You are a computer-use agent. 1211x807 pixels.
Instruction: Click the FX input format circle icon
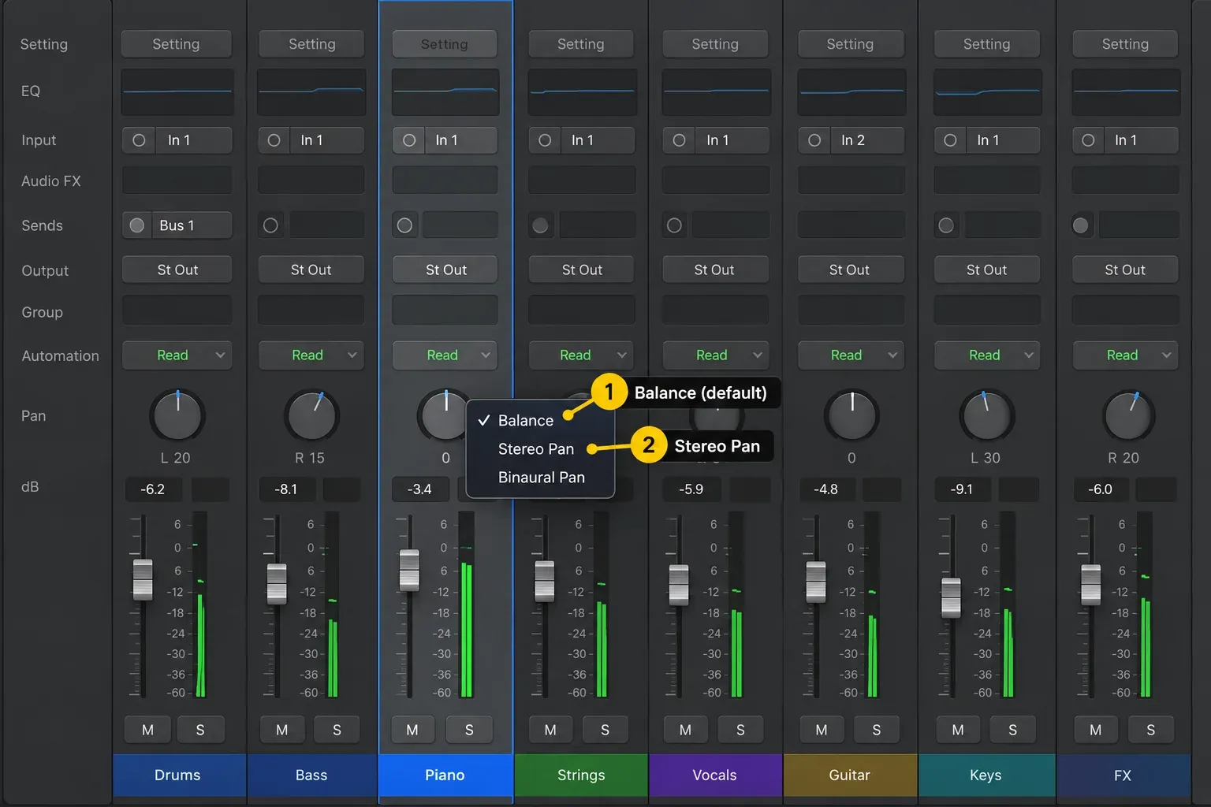point(1088,140)
